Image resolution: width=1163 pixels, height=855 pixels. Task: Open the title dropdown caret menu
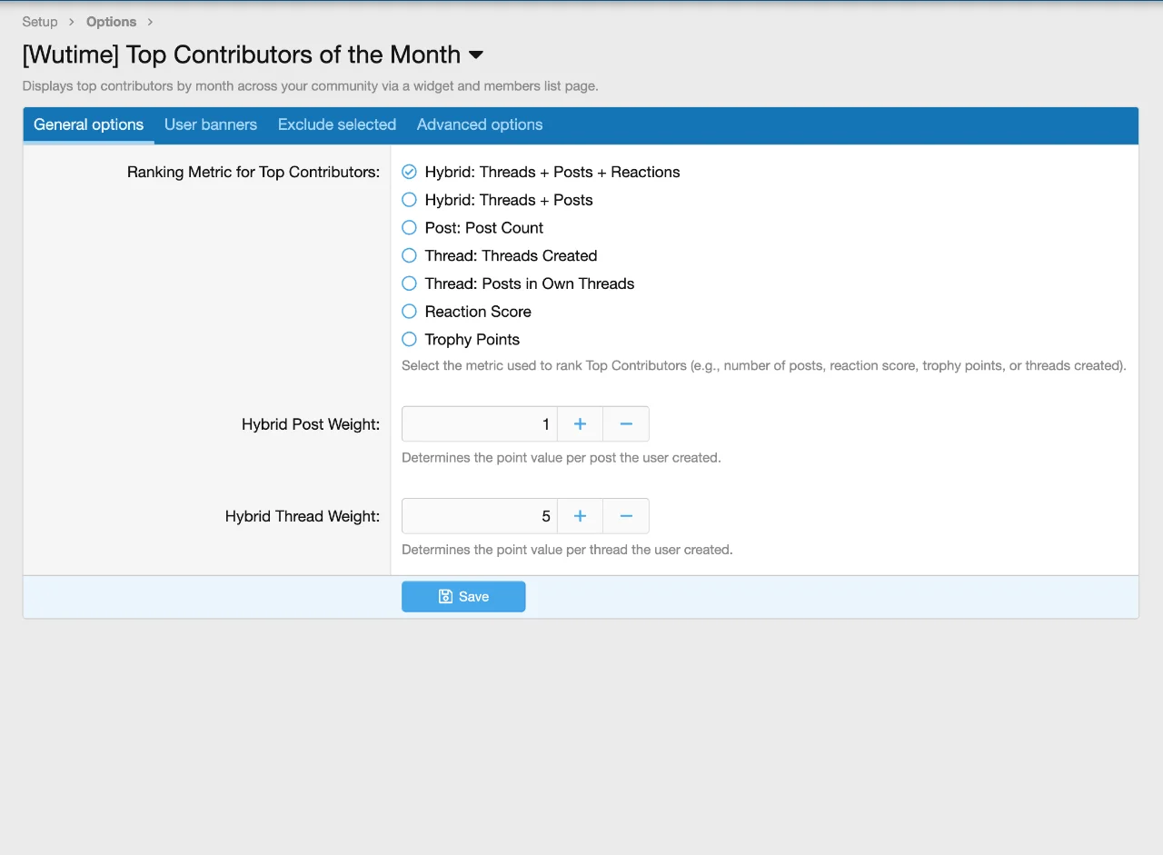pos(476,55)
